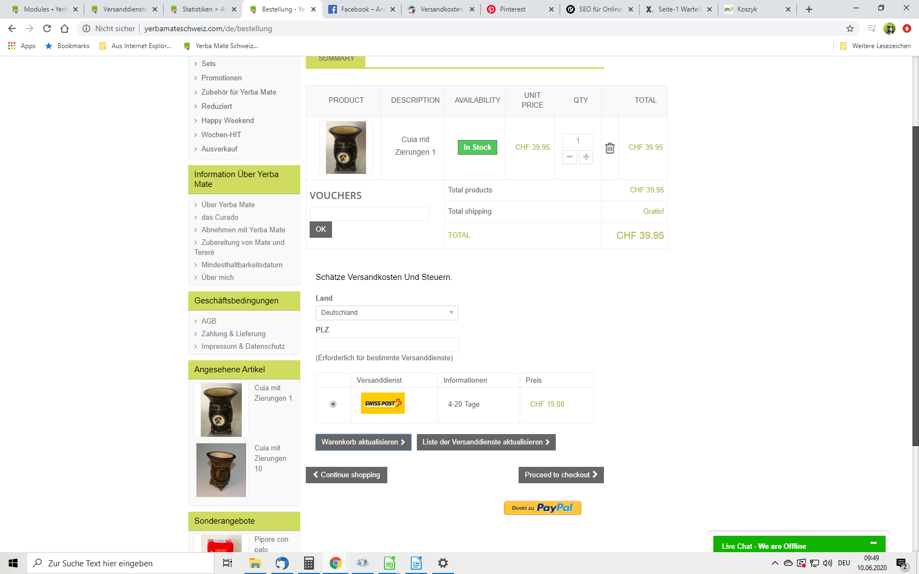Open the Apps shortcut in bookmarks bar

pyautogui.click(x=22, y=46)
